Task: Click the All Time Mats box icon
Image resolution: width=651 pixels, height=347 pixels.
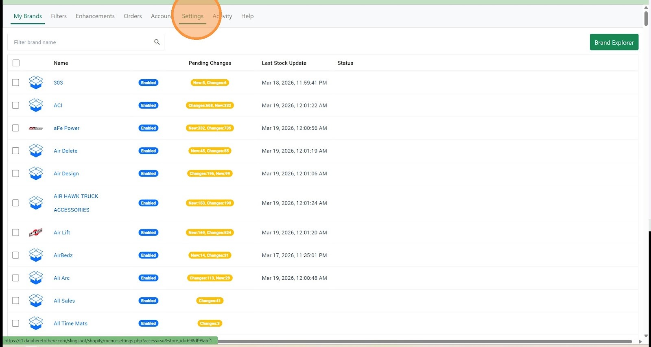Action: (x=36, y=324)
